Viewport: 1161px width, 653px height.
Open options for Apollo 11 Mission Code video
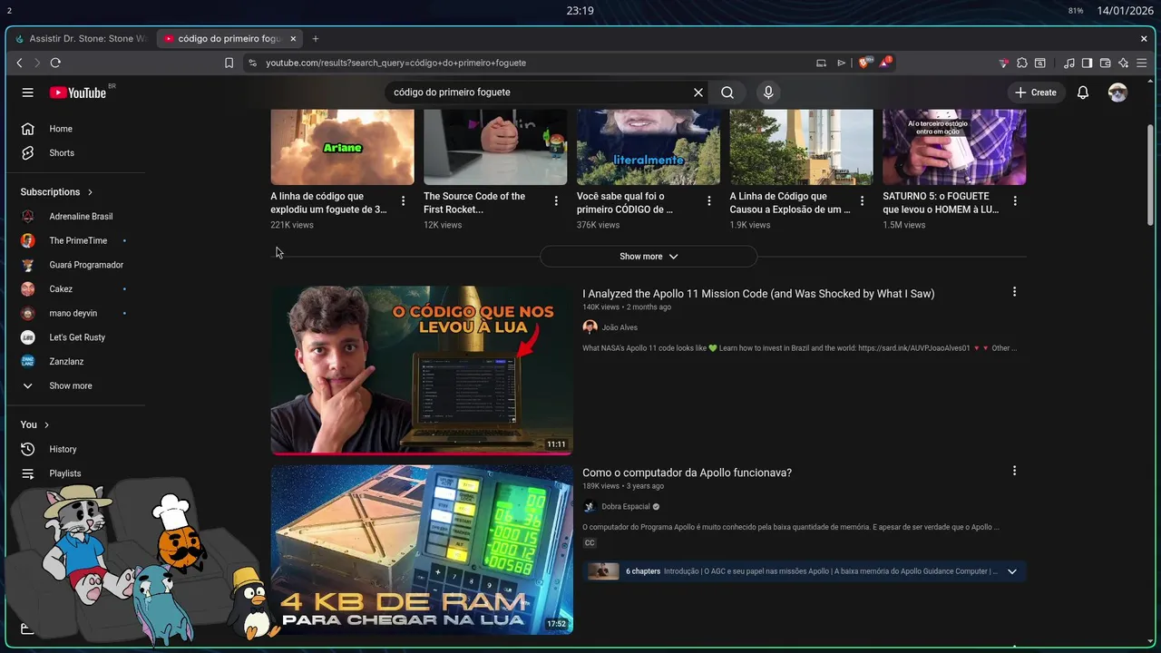point(1014,292)
